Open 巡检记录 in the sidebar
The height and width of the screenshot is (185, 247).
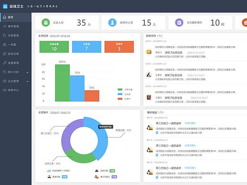point(16,54)
